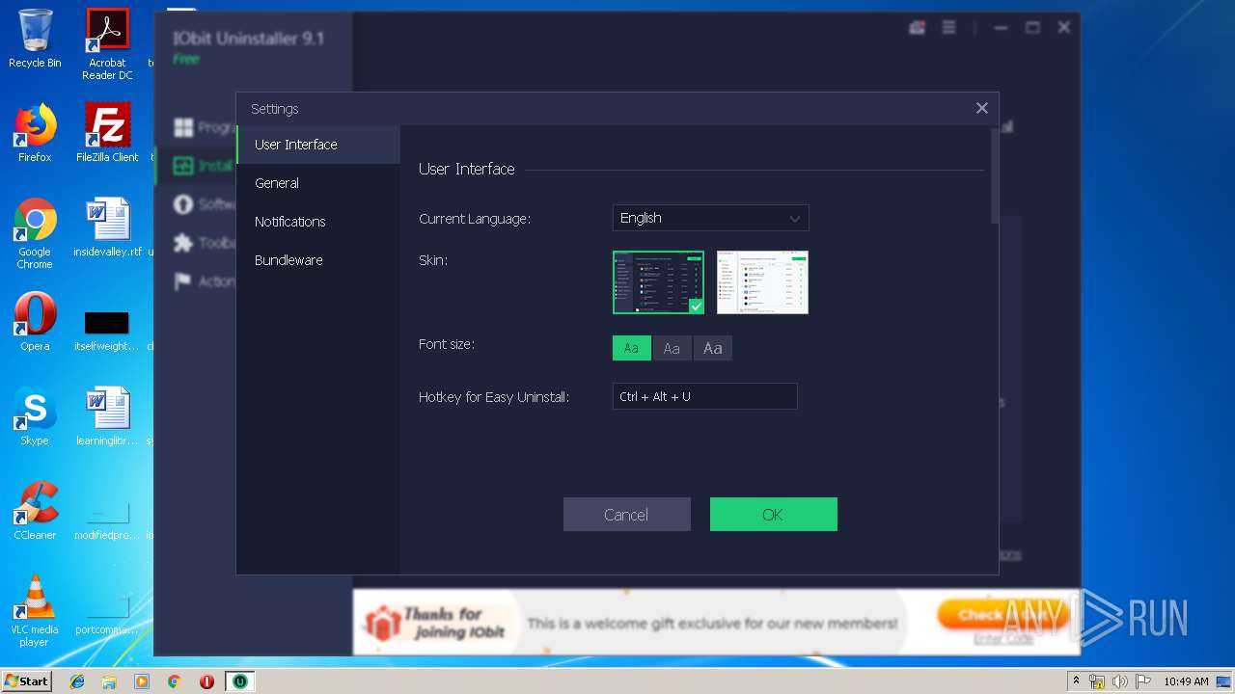Launch Opera desktop icon
Image resolution: width=1235 pixels, height=694 pixels.
tap(35, 322)
